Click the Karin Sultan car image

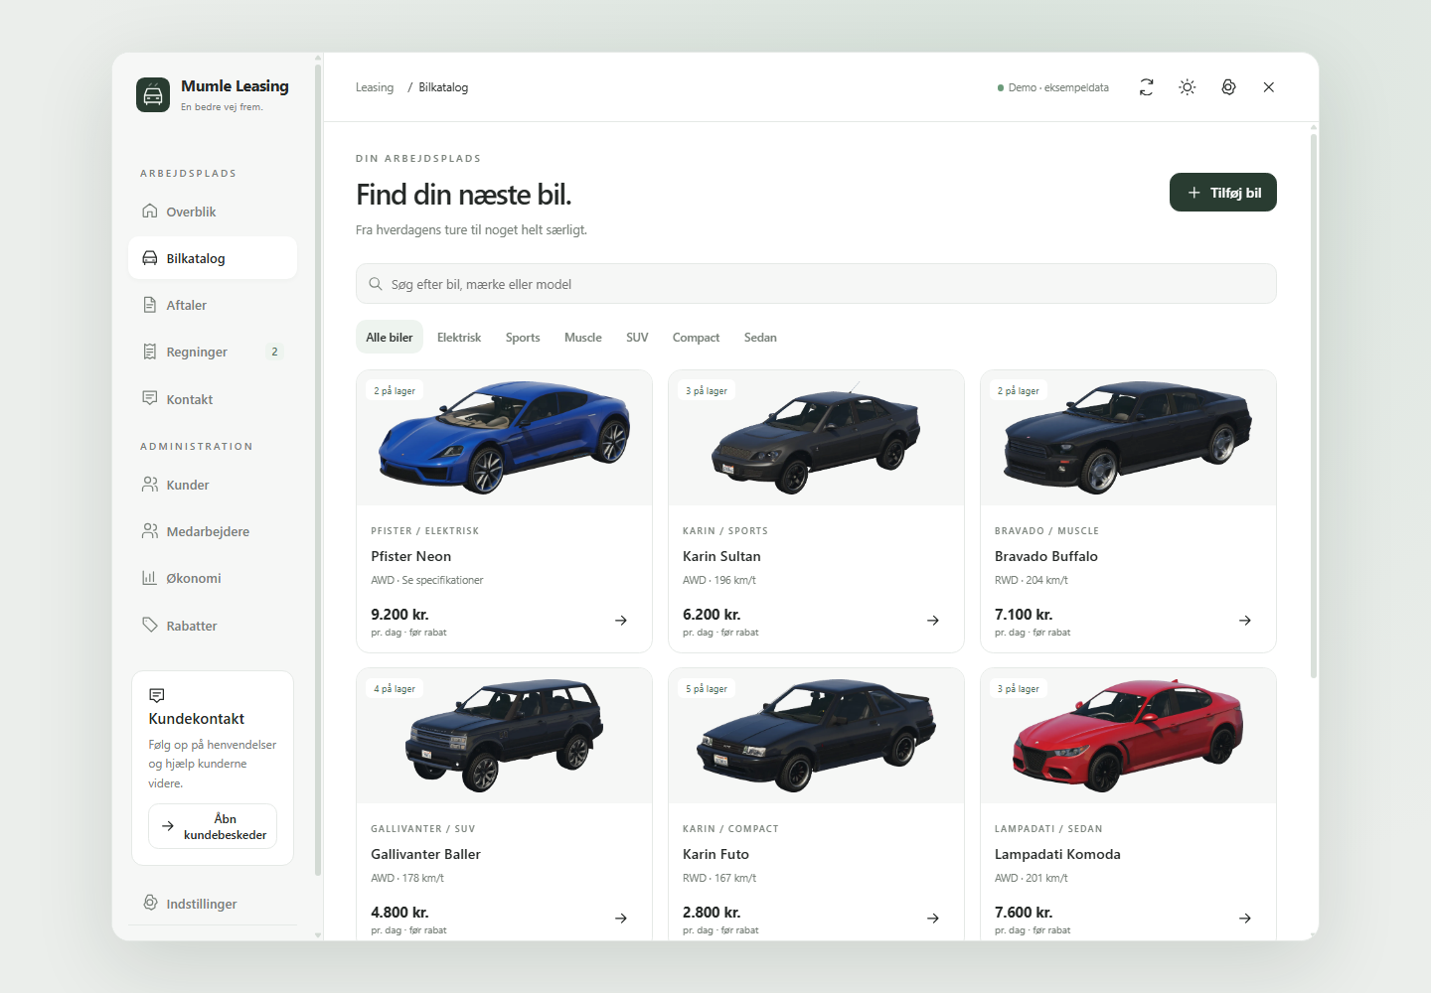tap(816, 438)
